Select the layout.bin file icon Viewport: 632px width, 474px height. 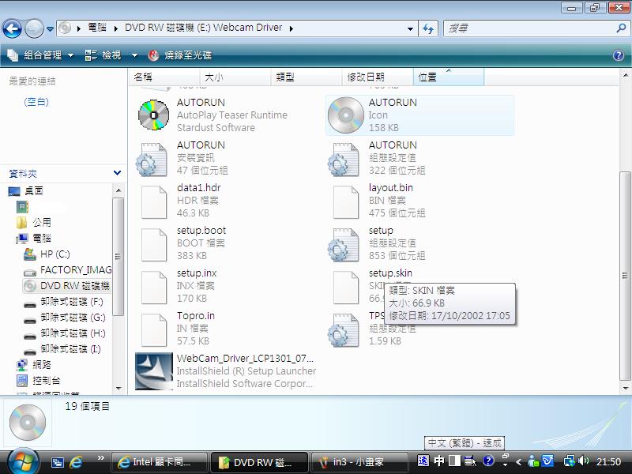346,202
